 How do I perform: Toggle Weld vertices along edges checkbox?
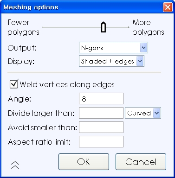click(x=14, y=84)
